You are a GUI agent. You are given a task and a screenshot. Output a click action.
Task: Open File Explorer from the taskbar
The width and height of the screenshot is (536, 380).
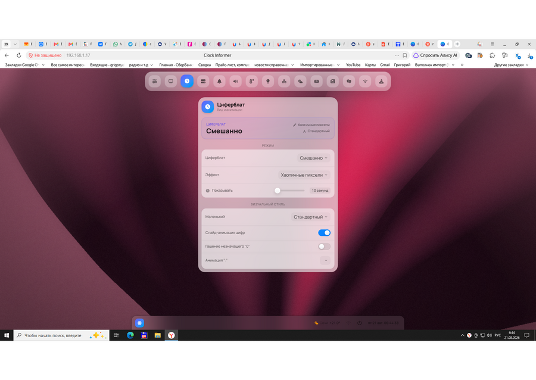158,335
